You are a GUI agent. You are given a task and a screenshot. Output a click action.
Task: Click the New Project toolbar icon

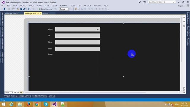(x=13, y=9)
